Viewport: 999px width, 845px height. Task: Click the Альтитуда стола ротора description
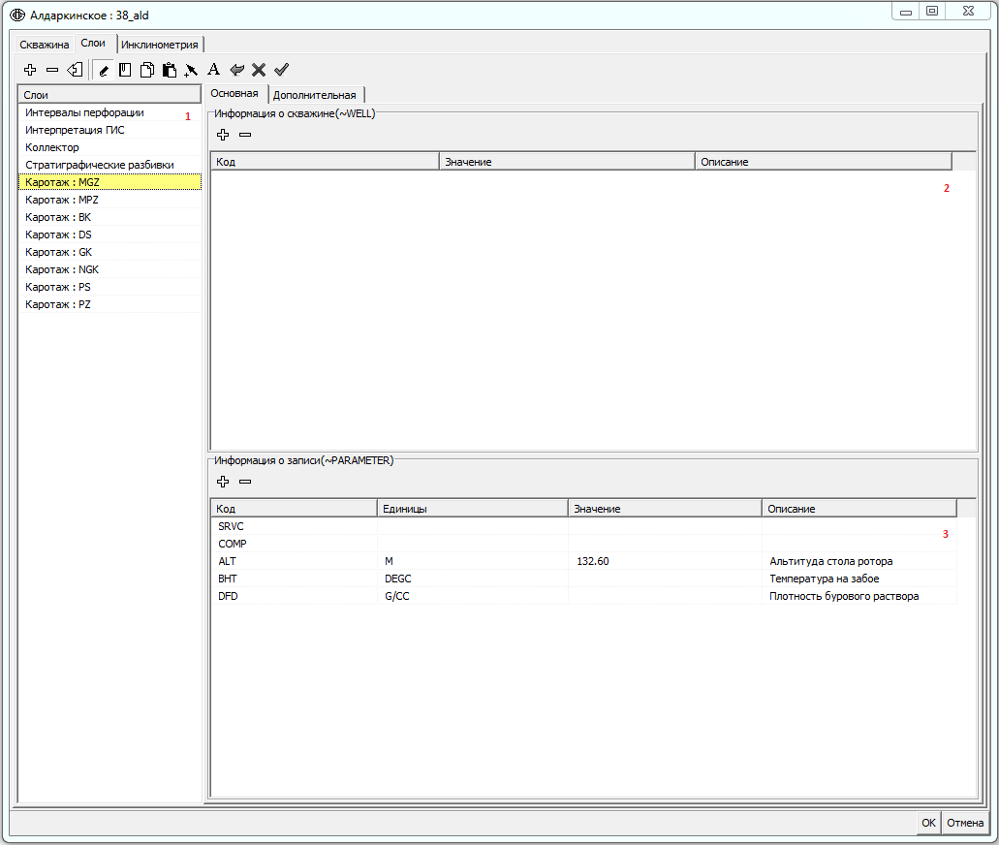point(859,561)
